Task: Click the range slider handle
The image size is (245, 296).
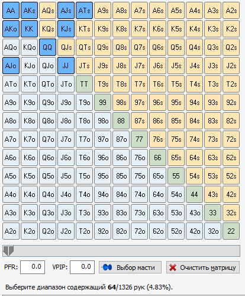Action: 8,251
